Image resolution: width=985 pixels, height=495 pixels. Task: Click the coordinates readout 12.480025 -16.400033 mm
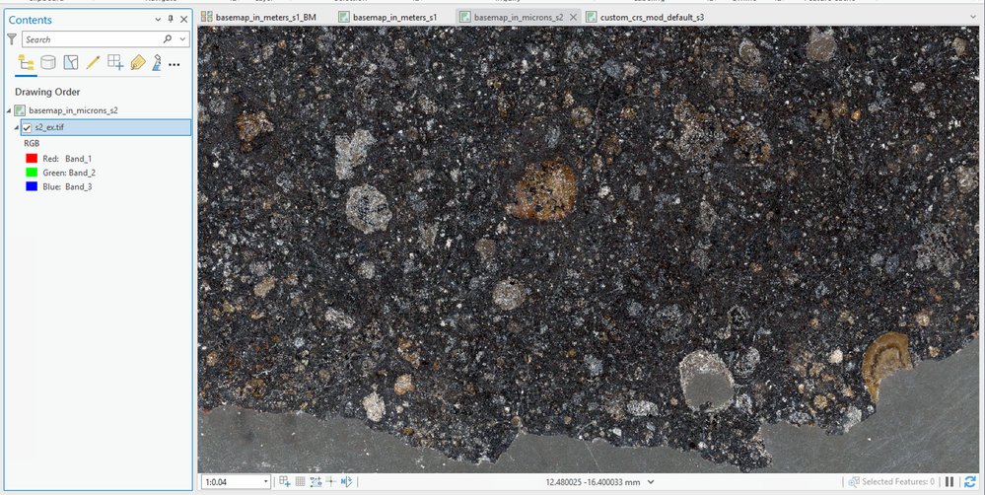point(593,482)
